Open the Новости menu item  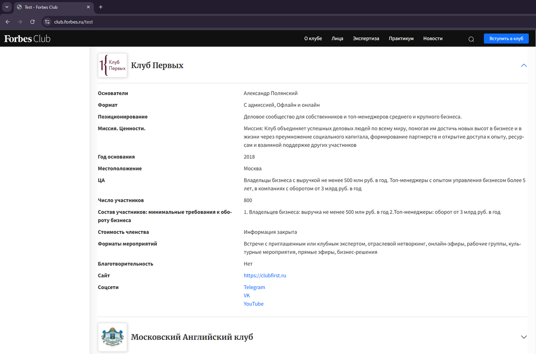point(433,39)
